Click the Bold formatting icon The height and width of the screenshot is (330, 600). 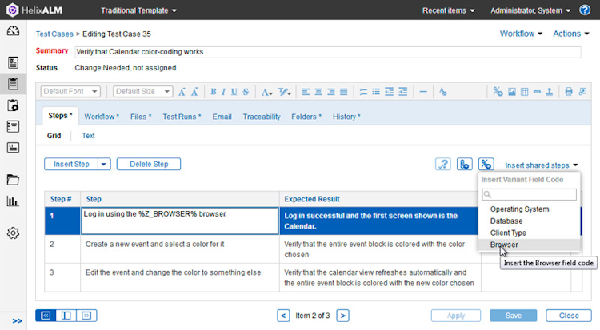[x=213, y=92]
